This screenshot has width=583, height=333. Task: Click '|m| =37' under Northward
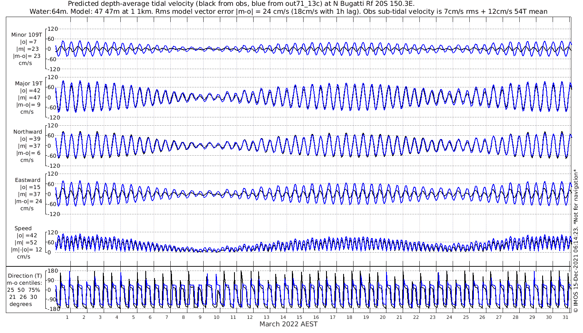click(29, 146)
